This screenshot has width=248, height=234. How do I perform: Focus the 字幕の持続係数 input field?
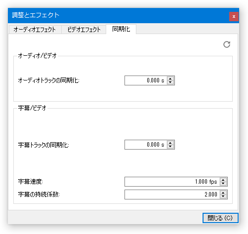[x=172, y=195]
